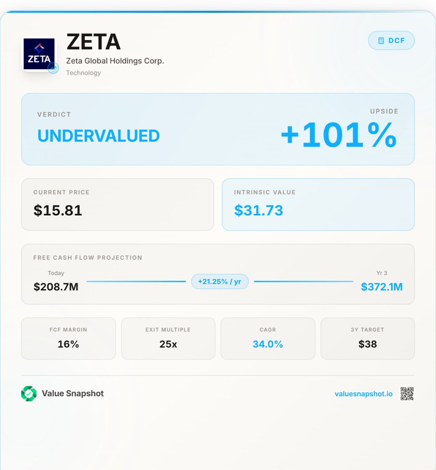This screenshot has width=436, height=470.
Task: Click the Exit Multiple 25x tile
Action: coord(168,338)
